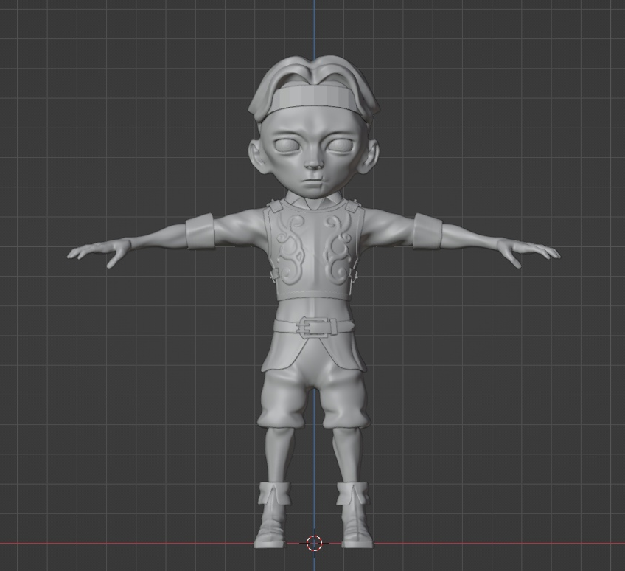Click the character's left eye on screen
625x571 pixels.
287,145
